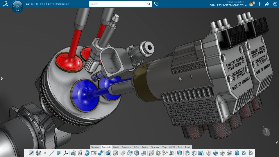Select the Line tool in toolbar
Screen dimensions: 279x157
tap(52, 153)
